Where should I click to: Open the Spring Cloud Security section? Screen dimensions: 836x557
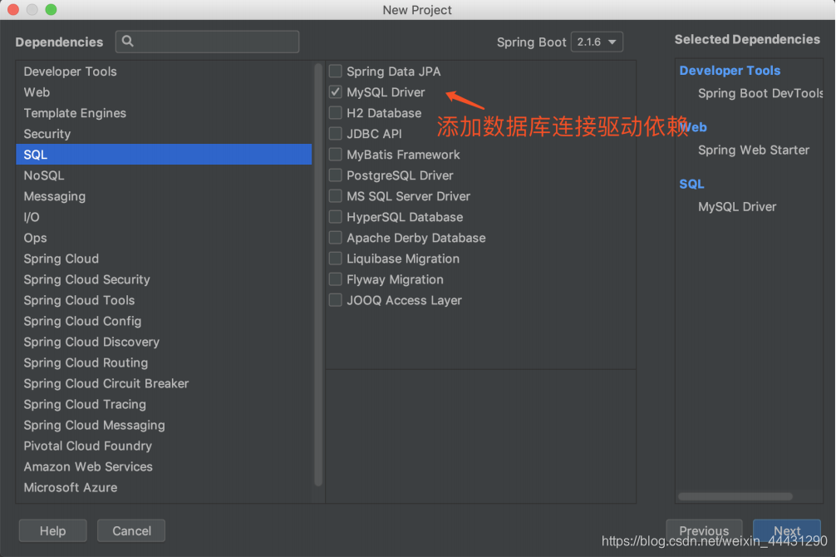coord(86,279)
